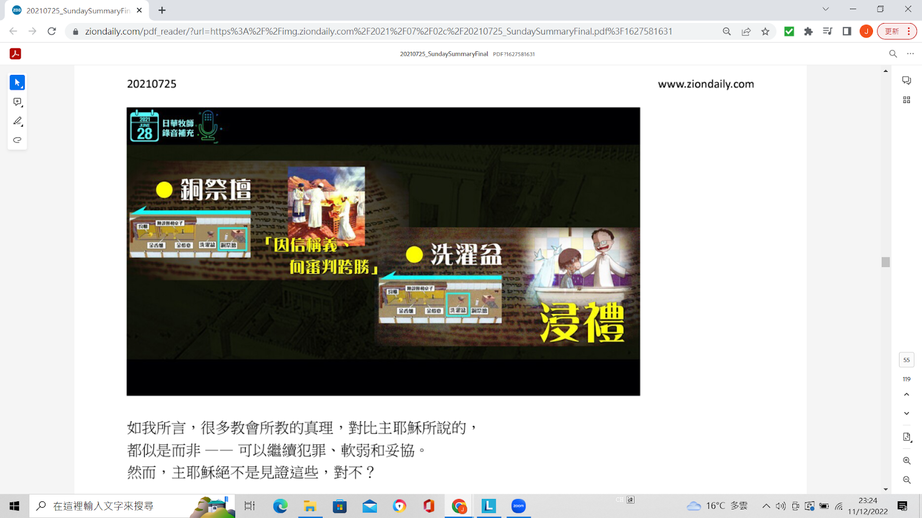Toggle the browser side panel
This screenshot has height=518, width=922.
847,32
